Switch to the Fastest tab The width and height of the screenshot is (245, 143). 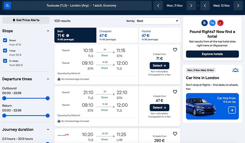pyautogui.click(x=159, y=35)
